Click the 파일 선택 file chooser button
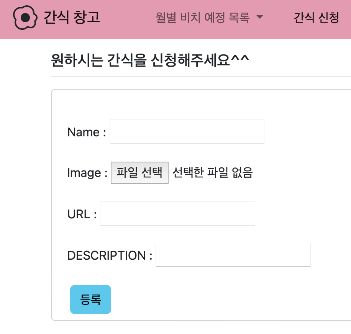This screenshot has height=334, width=351. tap(140, 172)
